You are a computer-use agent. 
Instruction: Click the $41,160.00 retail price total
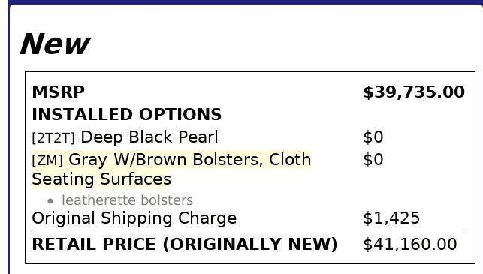pos(410,244)
